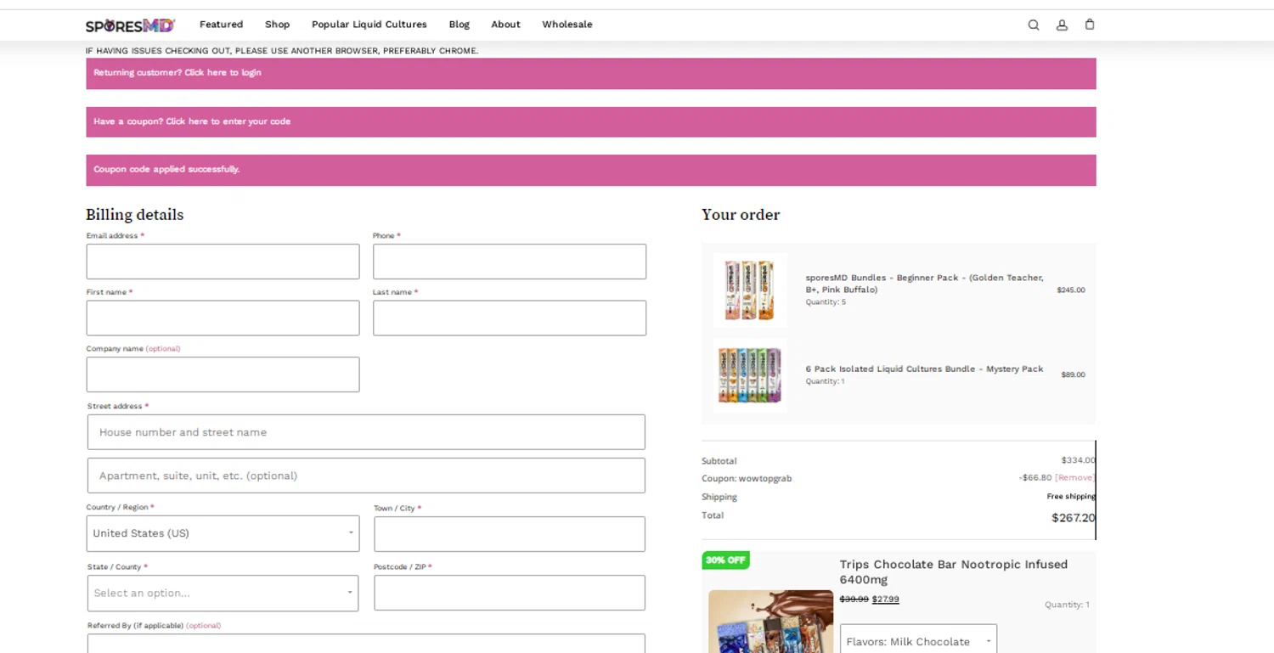This screenshot has width=1274, height=653.
Task: Open the State / County dropdown
Action: 223,593
